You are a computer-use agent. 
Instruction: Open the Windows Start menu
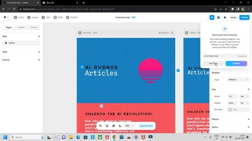click(5, 137)
